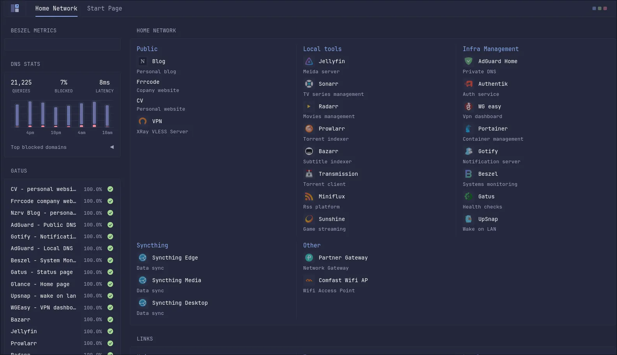The height and width of the screenshot is (355, 617).
Task: Click the Miniflux RSS icon
Action: click(x=309, y=196)
